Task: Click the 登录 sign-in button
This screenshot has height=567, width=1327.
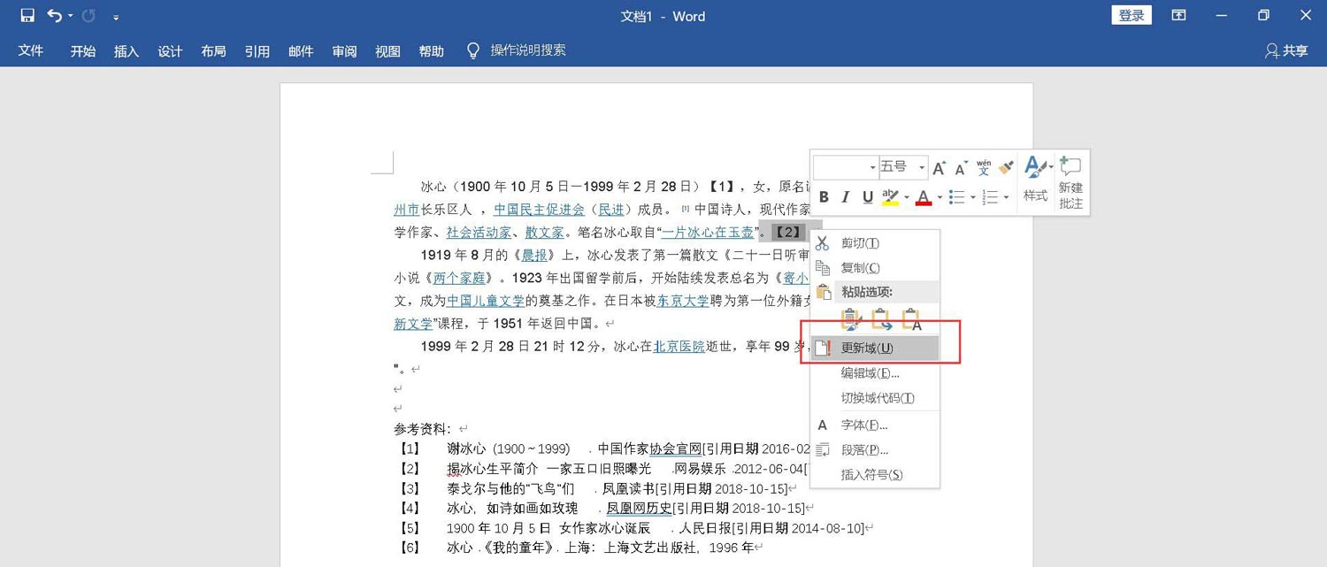Action: point(1131,16)
